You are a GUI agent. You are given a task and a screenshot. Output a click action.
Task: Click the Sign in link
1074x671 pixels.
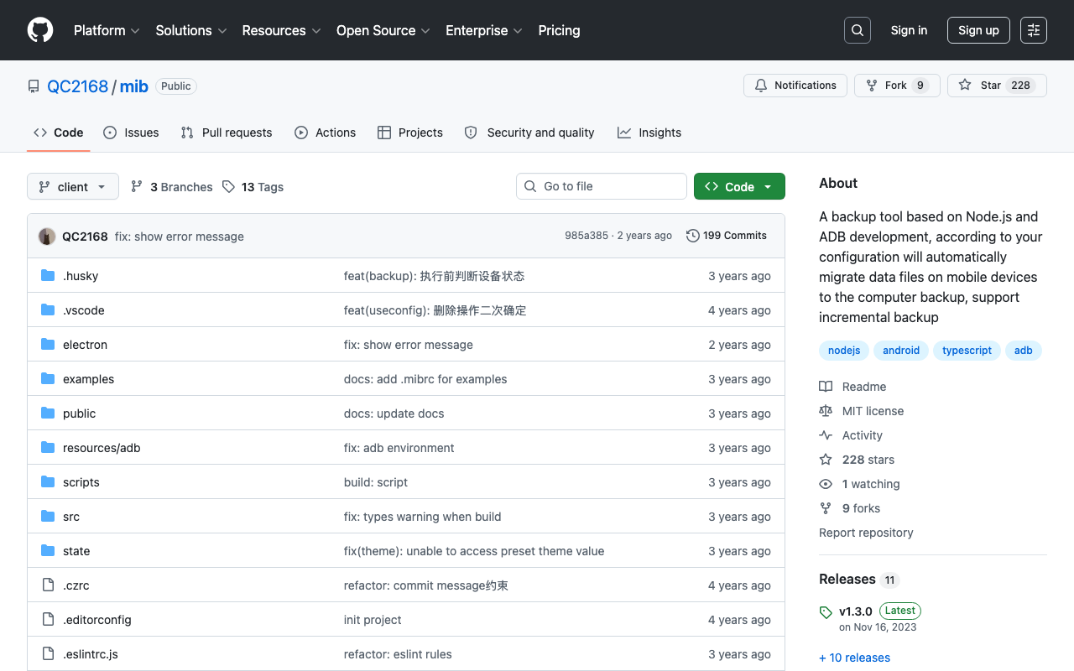909,30
